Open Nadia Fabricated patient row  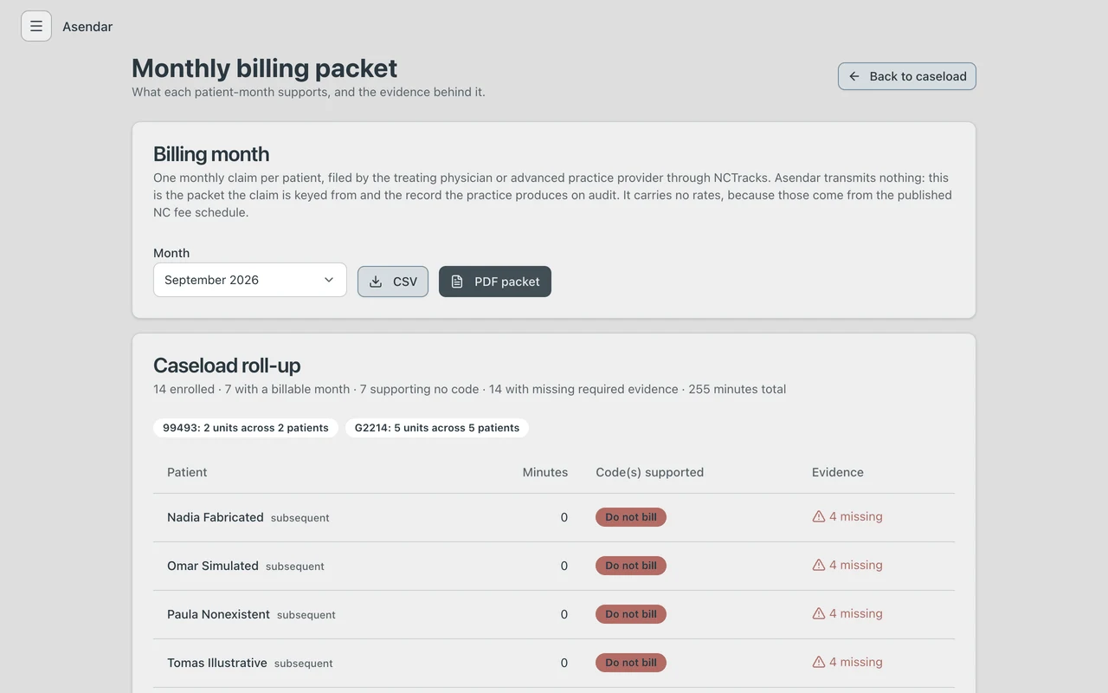coord(554,517)
